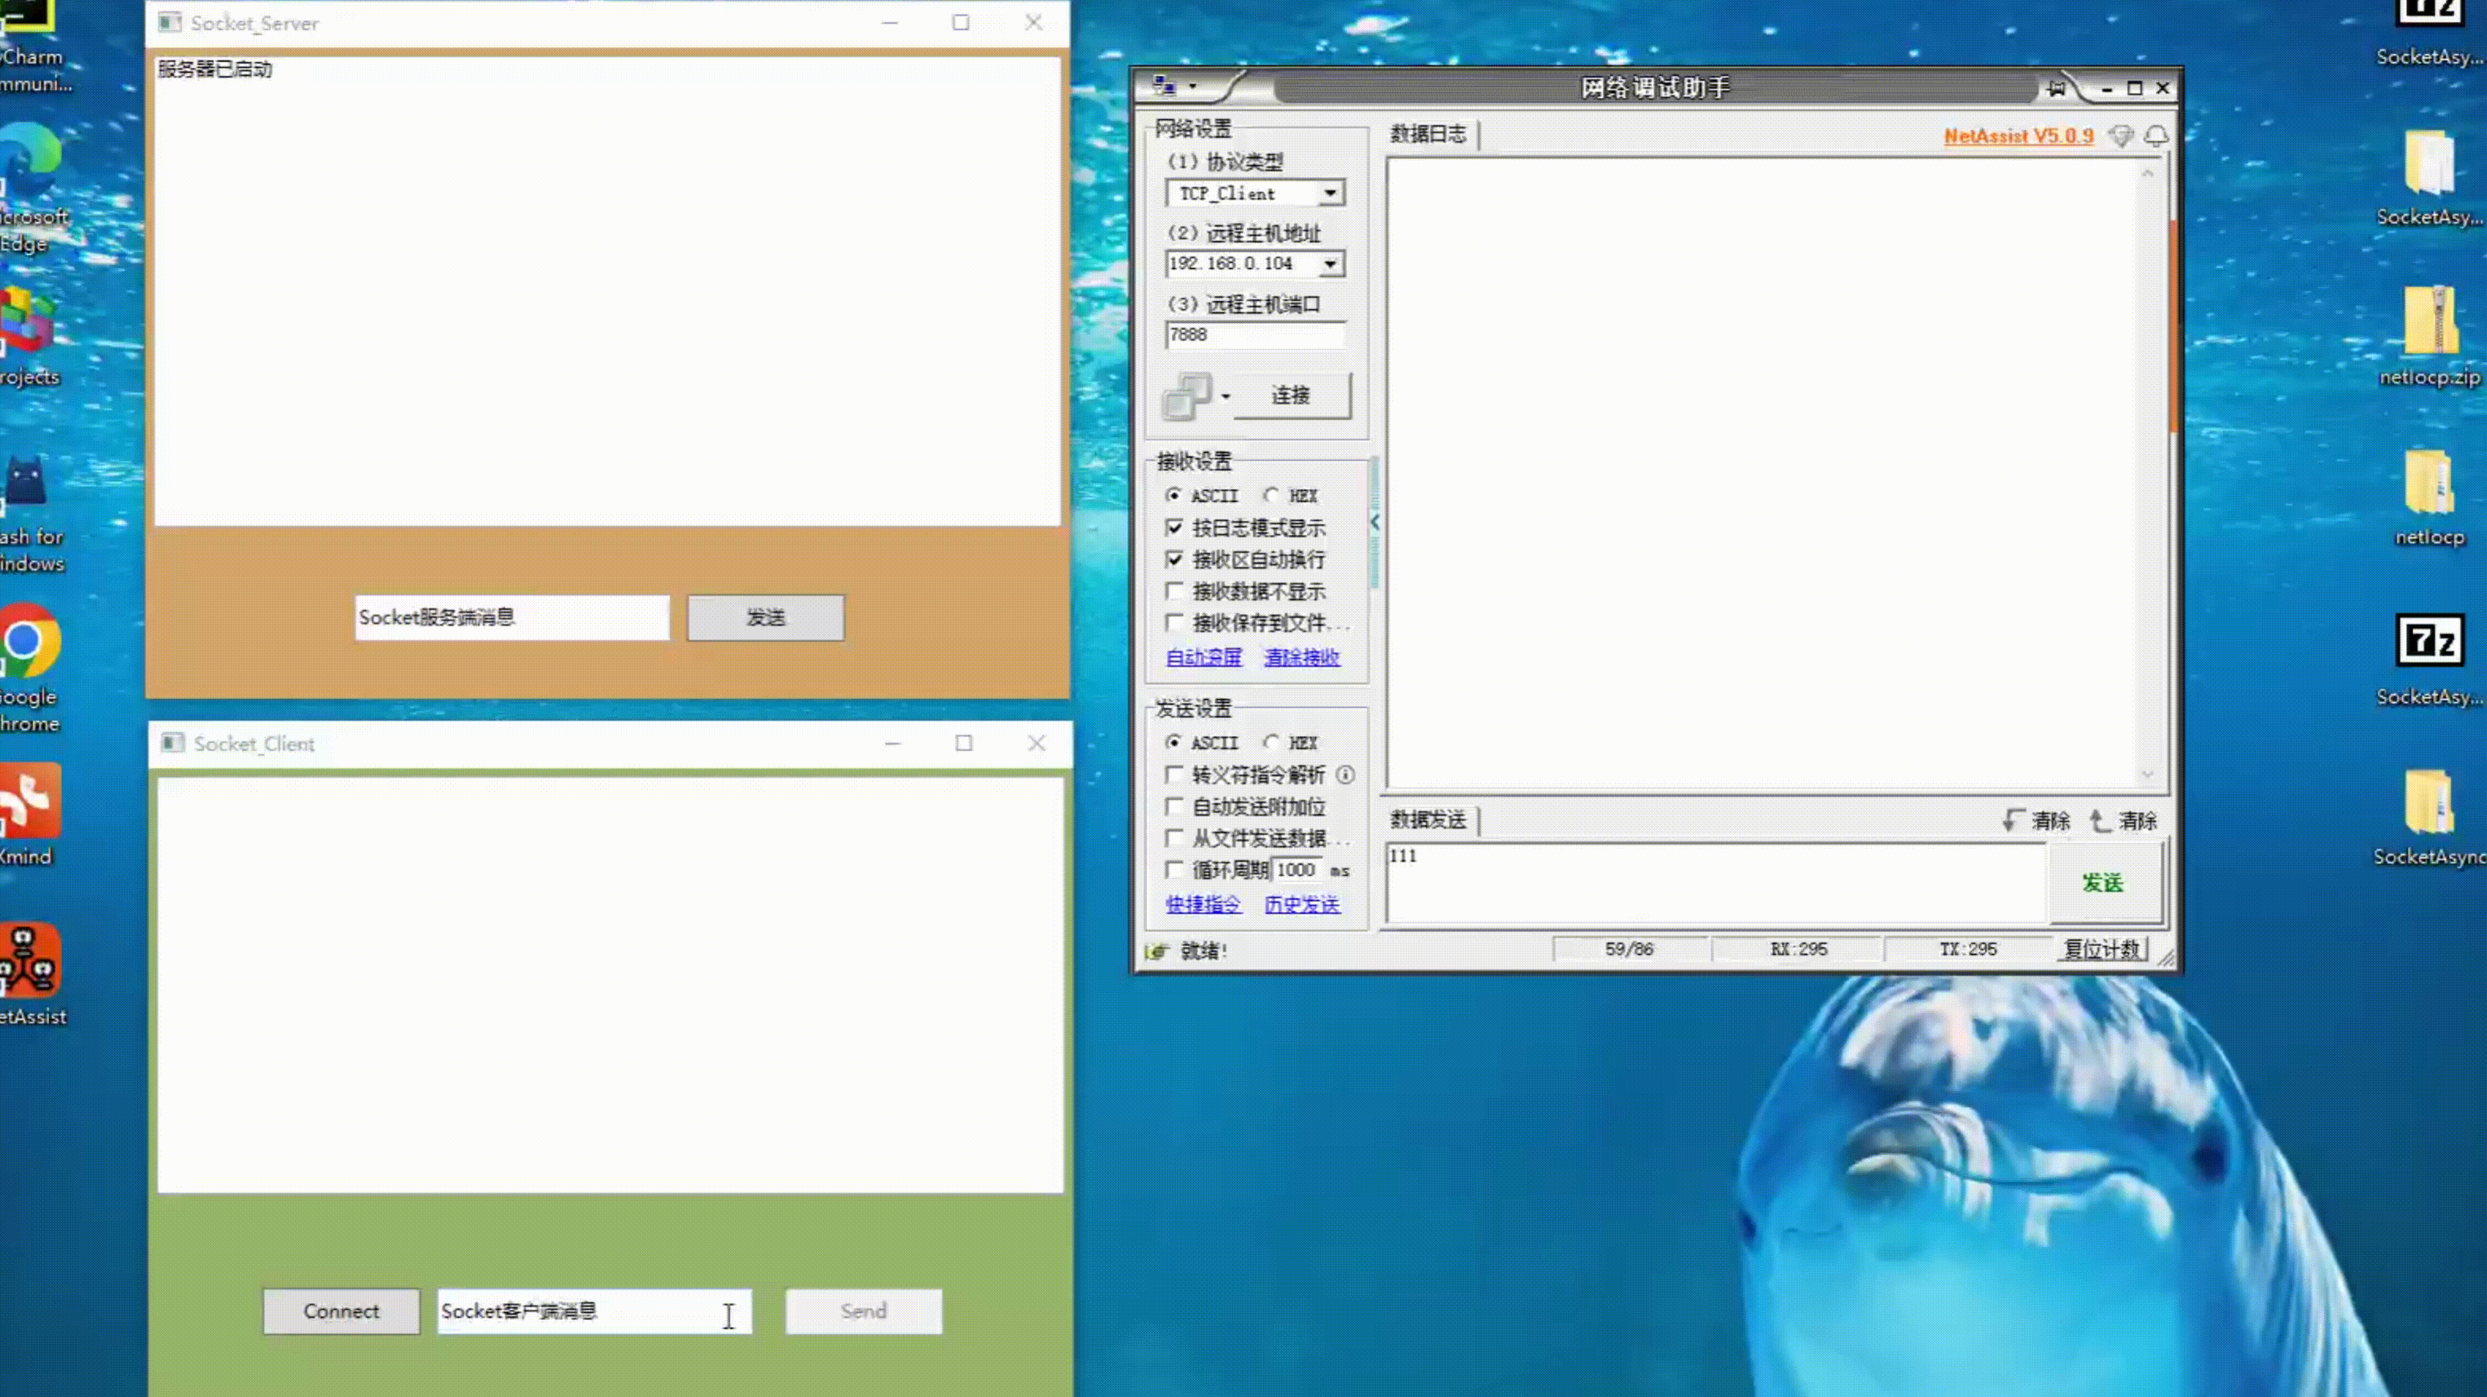The height and width of the screenshot is (1397, 2487).
Task: Click the 清除接收 link
Action: 1302,658
